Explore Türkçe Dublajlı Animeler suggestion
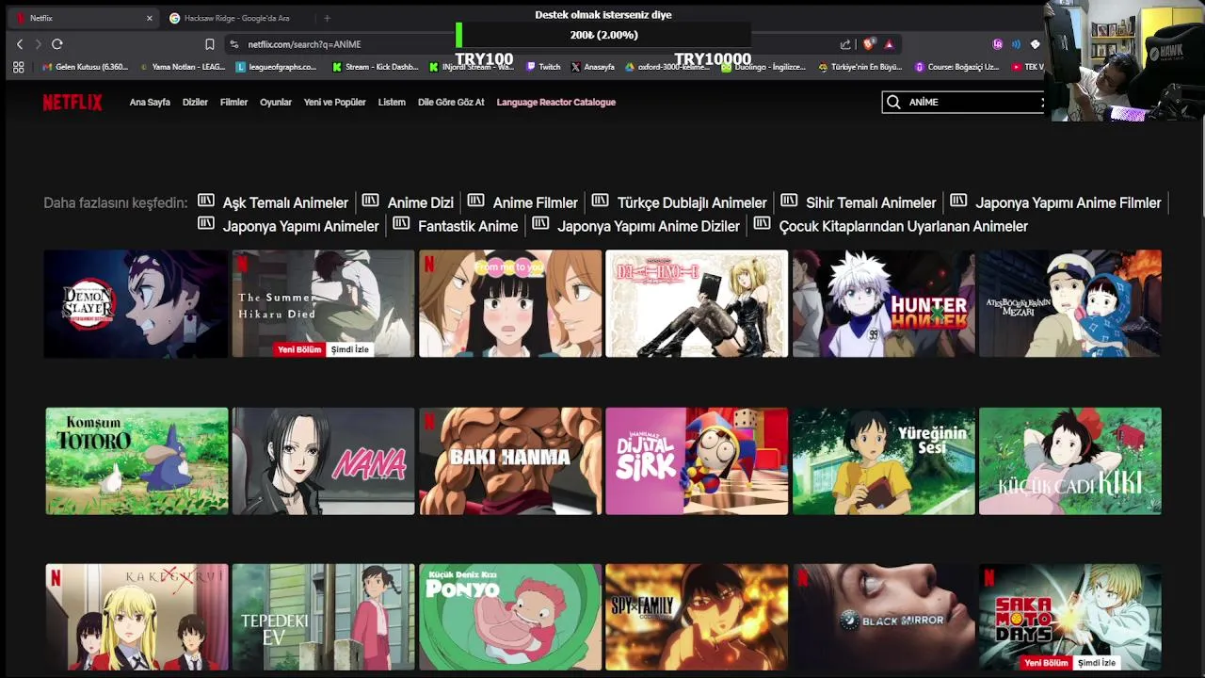Image resolution: width=1205 pixels, height=678 pixels. click(692, 202)
